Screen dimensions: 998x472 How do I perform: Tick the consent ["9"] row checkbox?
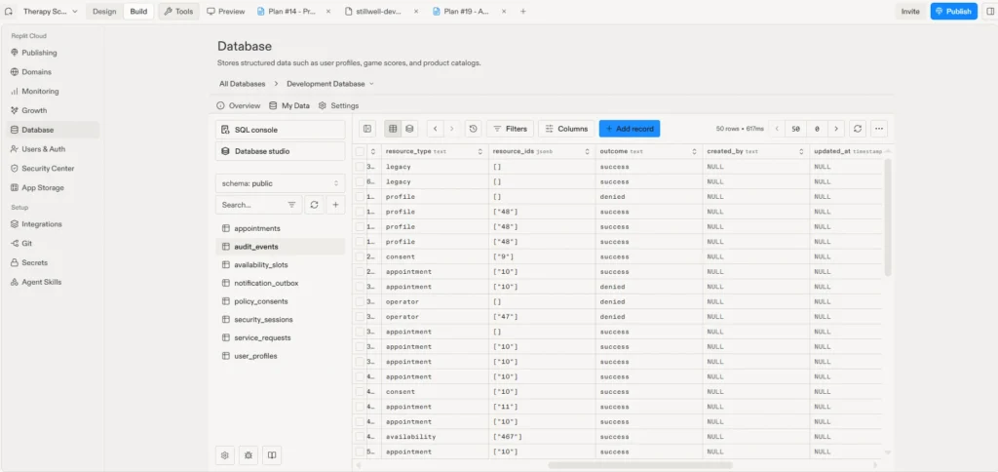coord(361,256)
